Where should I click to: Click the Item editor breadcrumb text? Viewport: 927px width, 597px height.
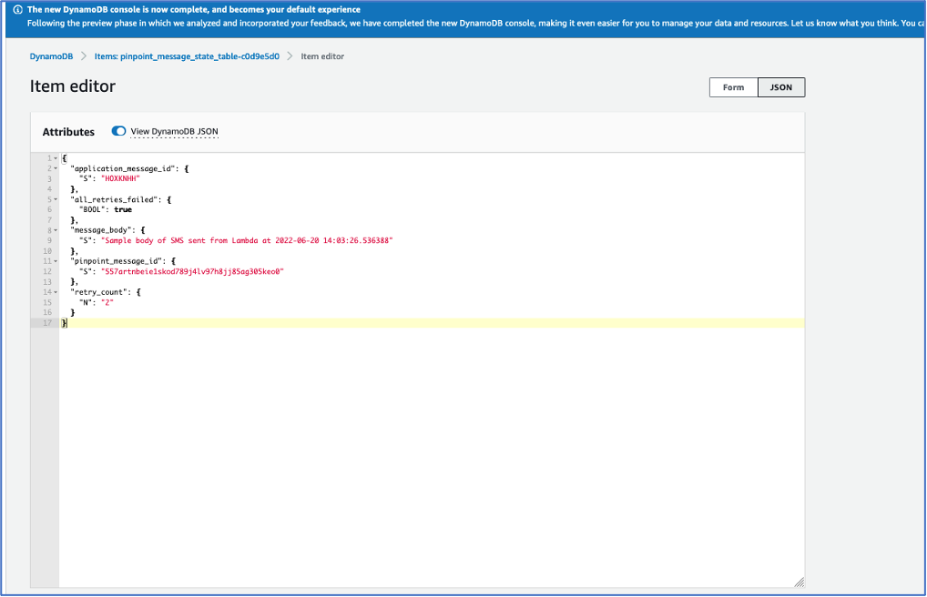[322, 56]
